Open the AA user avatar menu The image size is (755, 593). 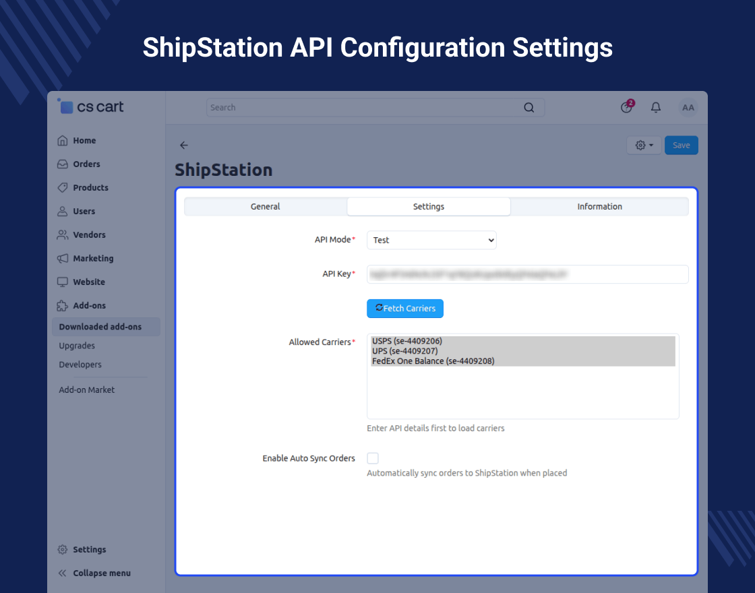(688, 107)
